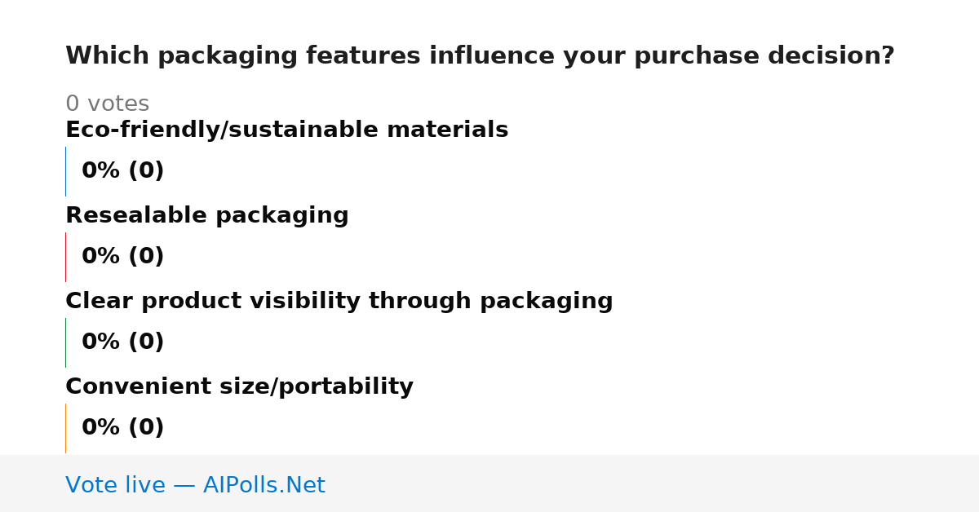Select Clear product visibility through packaging option
This screenshot has height=512, width=979.
(339, 302)
